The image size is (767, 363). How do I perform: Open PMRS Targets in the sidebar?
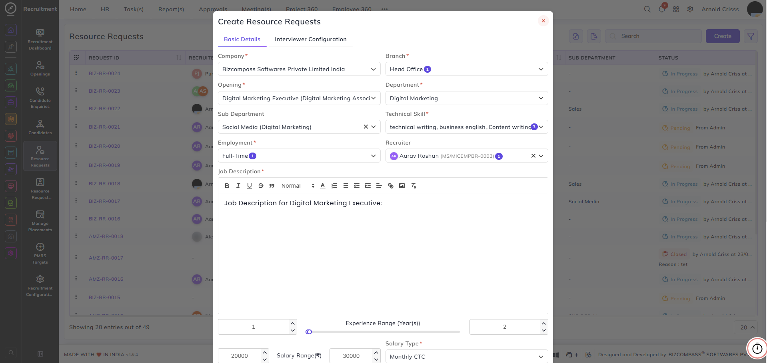40,253
